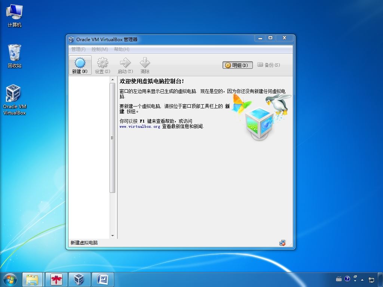Screen dimensions: 383x287
Task: Click the VM list vertical scrollbar thumb
Action: coord(112,138)
